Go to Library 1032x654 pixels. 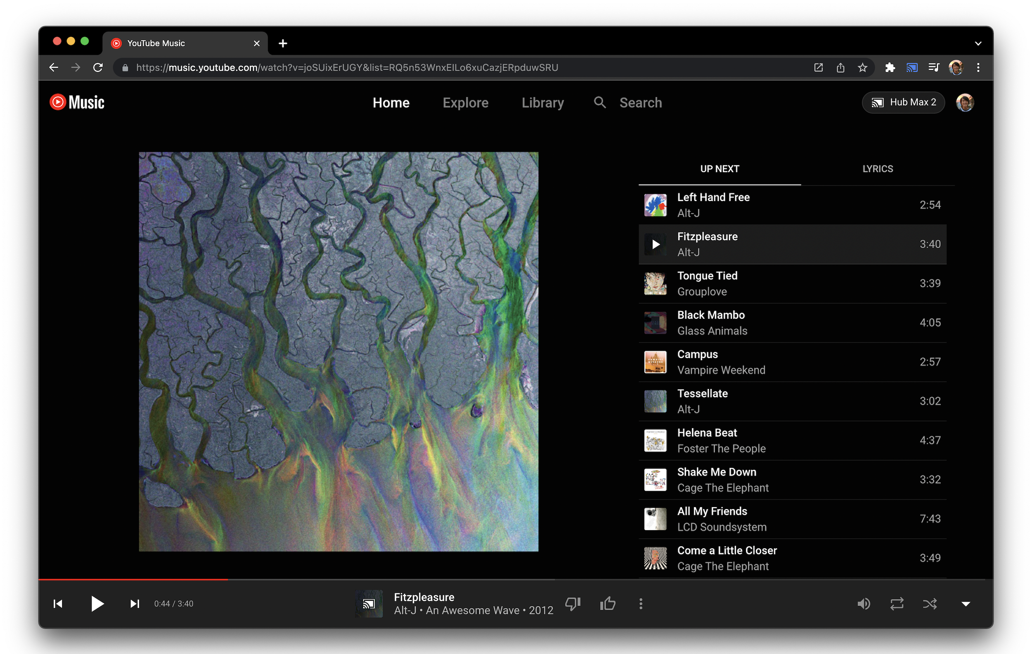click(542, 103)
